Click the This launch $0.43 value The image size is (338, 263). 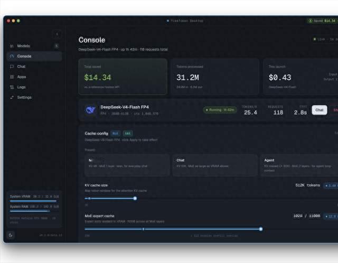(280, 78)
